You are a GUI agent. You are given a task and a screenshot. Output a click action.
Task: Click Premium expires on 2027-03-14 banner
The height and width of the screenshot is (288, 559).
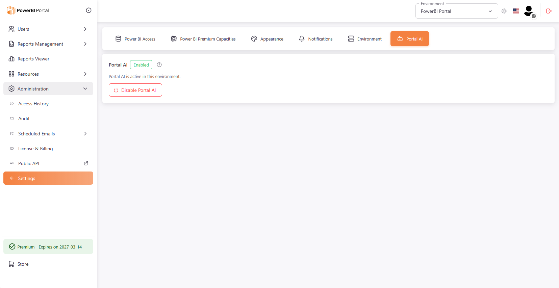click(48, 247)
